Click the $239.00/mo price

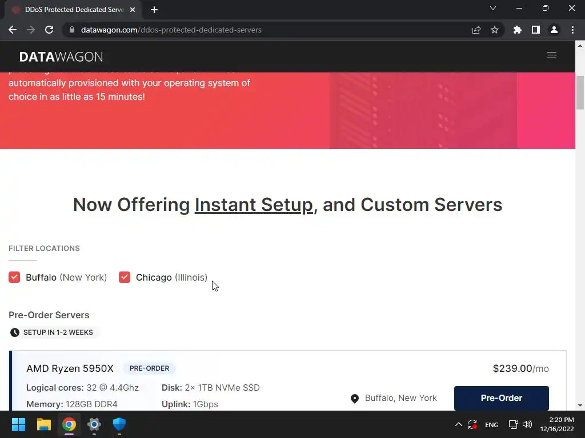pyautogui.click(x=520, y=368)
